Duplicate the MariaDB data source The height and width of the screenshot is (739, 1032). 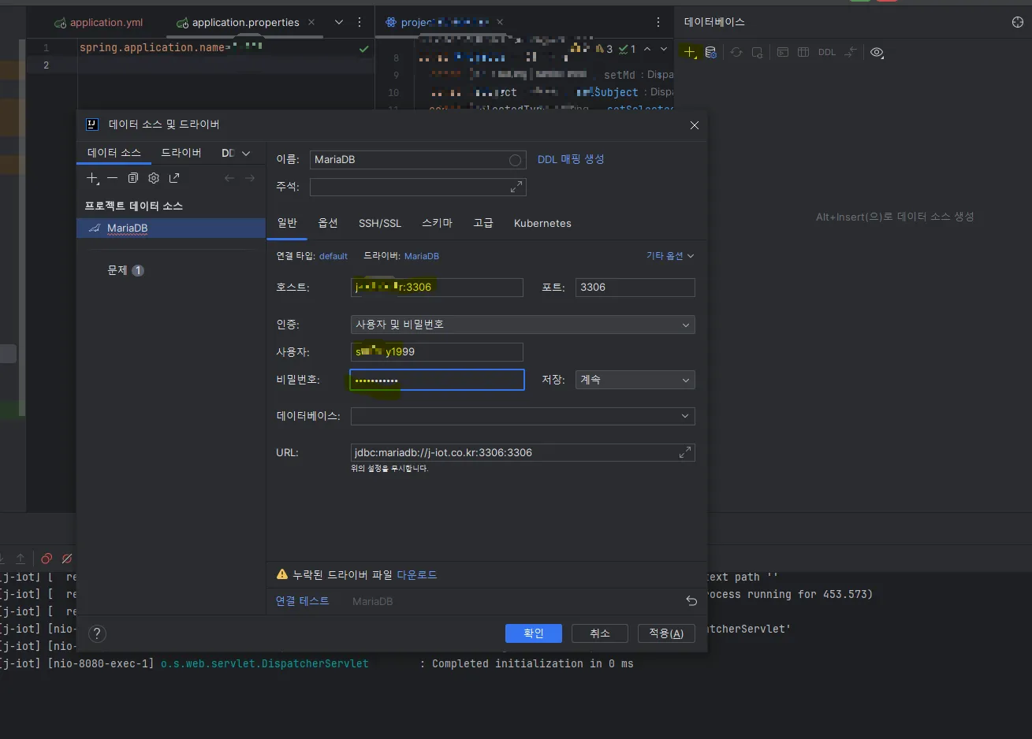[x=133, y=178]
